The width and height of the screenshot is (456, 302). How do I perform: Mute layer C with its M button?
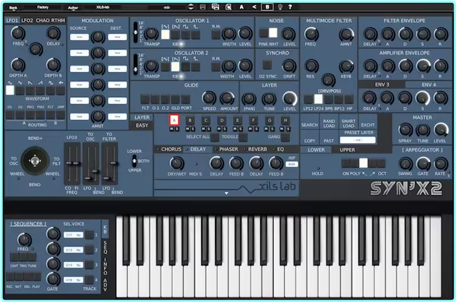coord(203,129)
